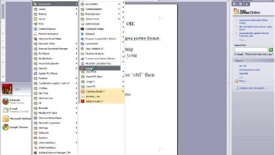Click the Search for input field
The height and width of the screenshot is (155, 275).
(x=251, y=50)
